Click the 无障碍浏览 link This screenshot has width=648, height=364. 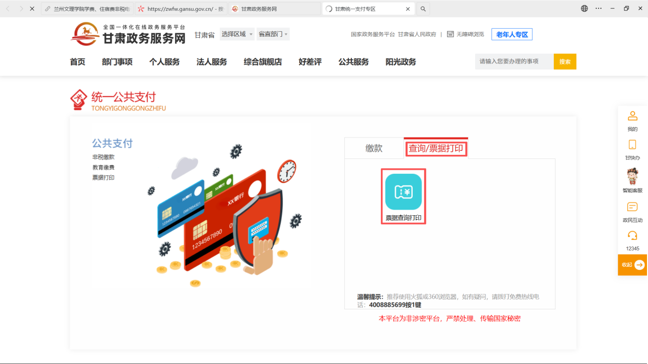[x=465, y=34]
